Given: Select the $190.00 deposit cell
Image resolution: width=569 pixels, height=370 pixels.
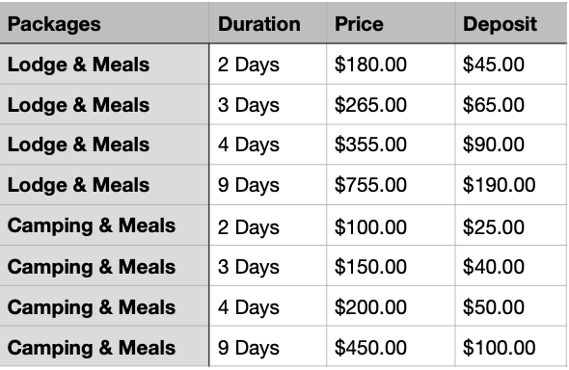Looking at the screenshot, I should click(x=511, y=184).
